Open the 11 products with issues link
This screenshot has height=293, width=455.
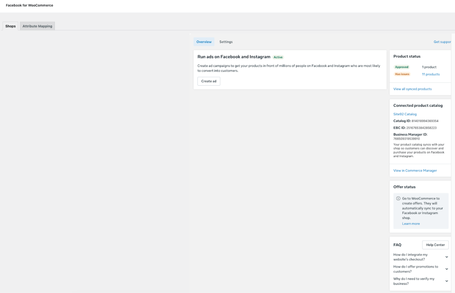click(431, 74)
